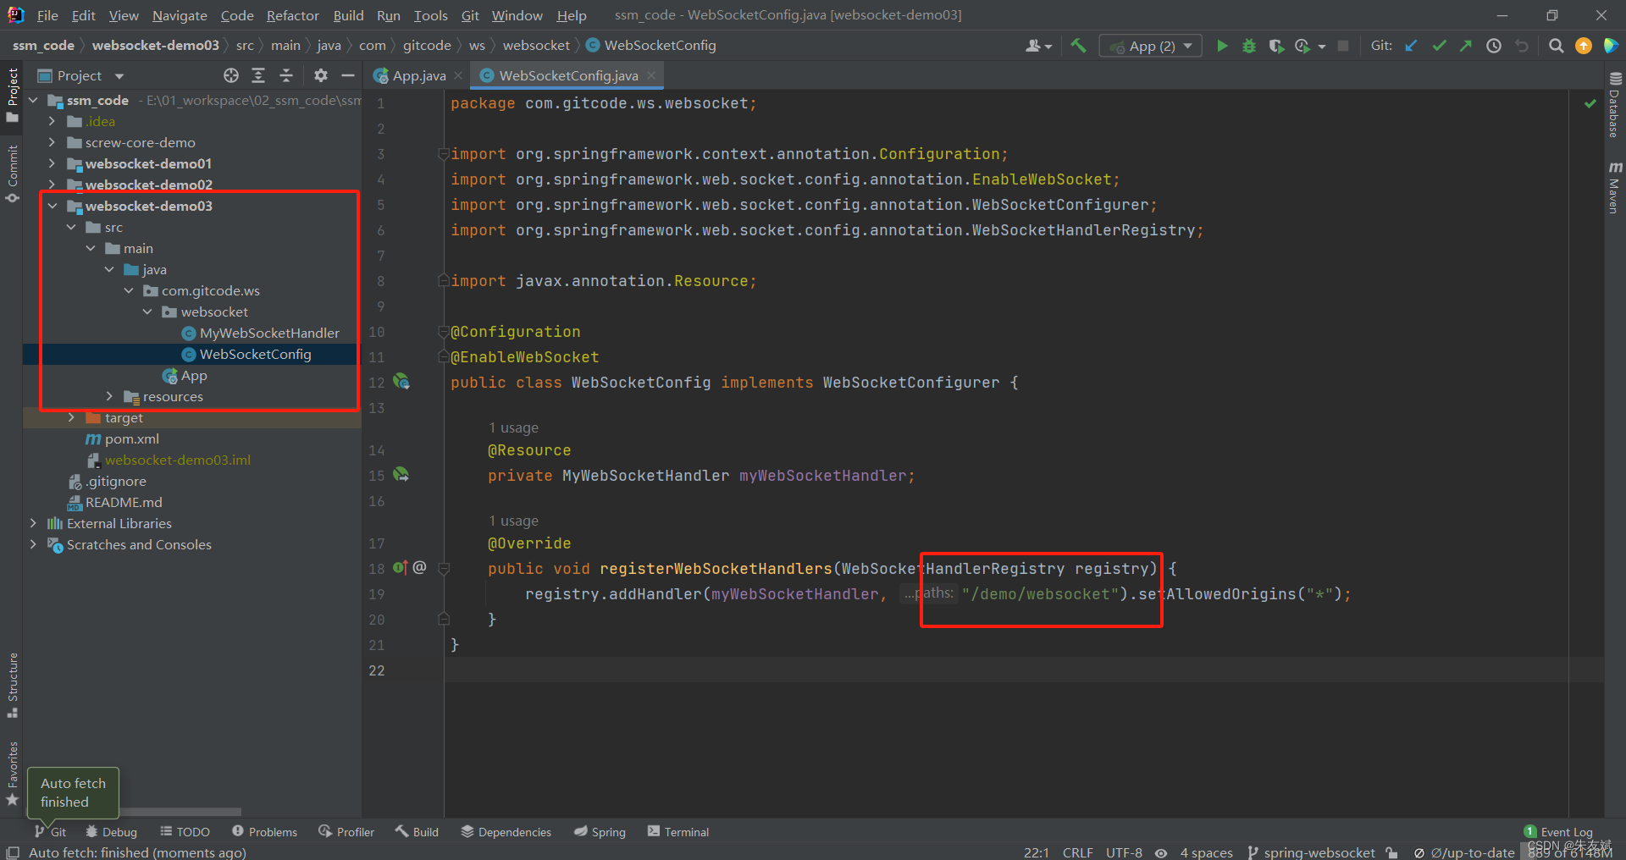
Task: Open the Terminal tool window
Action: (678, 832)
